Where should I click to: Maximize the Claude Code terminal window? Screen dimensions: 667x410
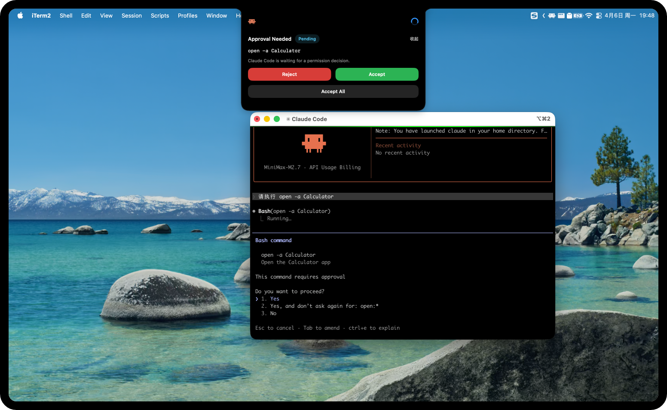277,119
